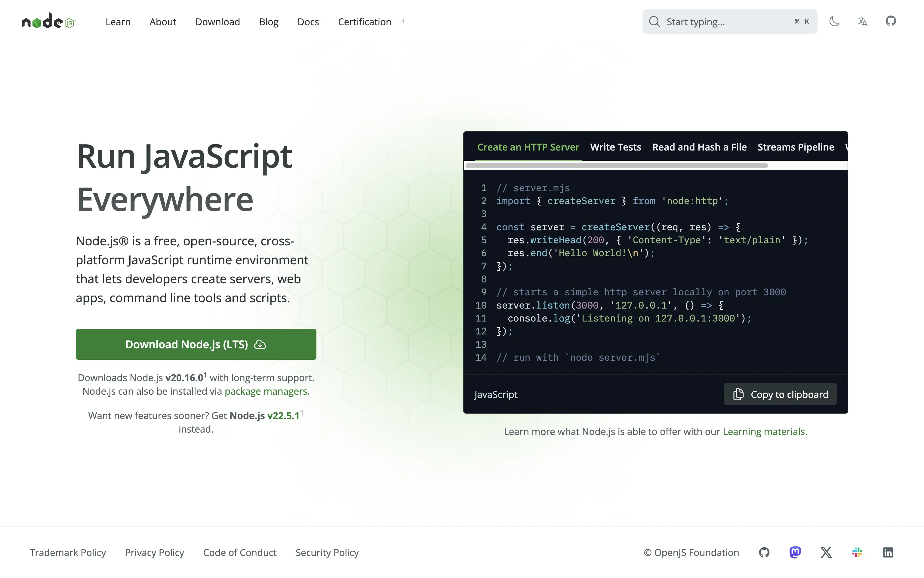Open the Slack icon in the footer
Image resolution: width=924 pixels, height=578 pixels.
click(857, 552)
